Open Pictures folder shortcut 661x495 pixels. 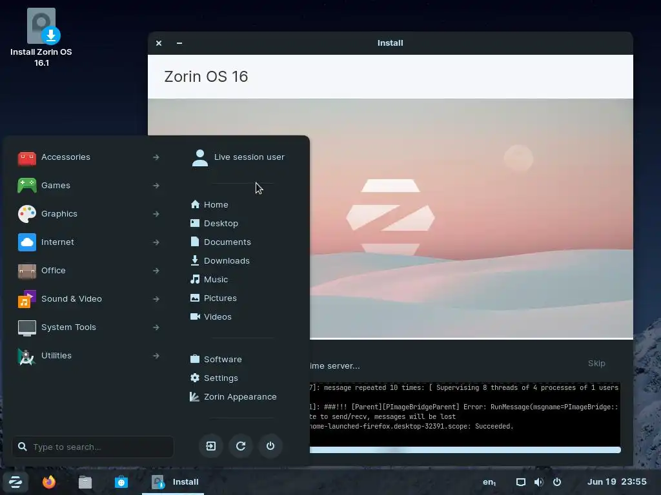[214, 298]
